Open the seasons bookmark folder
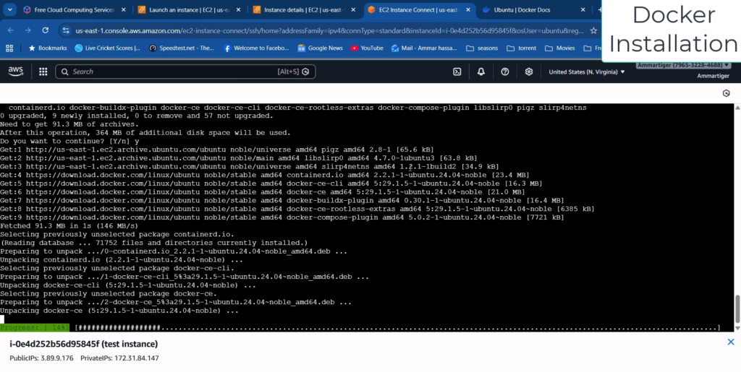The height and width of the screenshot is (372, 741). point(482,48)
